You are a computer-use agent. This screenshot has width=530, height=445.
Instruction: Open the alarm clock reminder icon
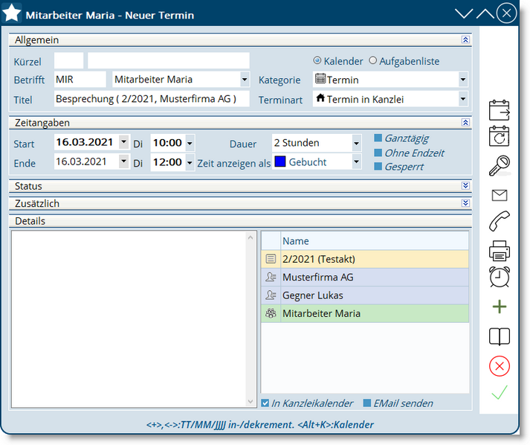[500, 277]
